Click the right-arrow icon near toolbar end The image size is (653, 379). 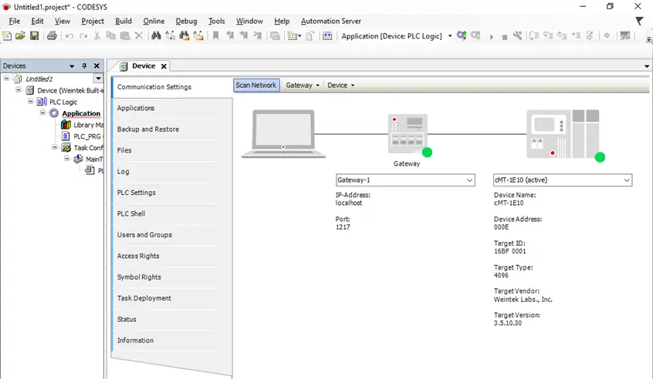pyautogui.click(x=607, y=35)
